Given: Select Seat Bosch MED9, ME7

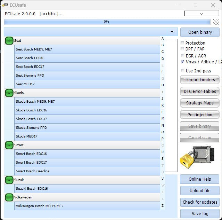Looking at the screenshot, I should tap(87, 49).
